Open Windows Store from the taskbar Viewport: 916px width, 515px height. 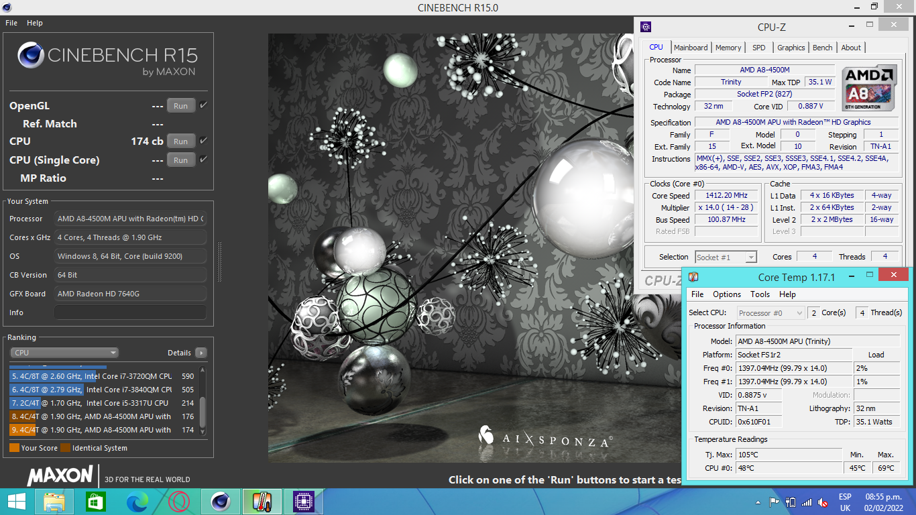[96, 502]
